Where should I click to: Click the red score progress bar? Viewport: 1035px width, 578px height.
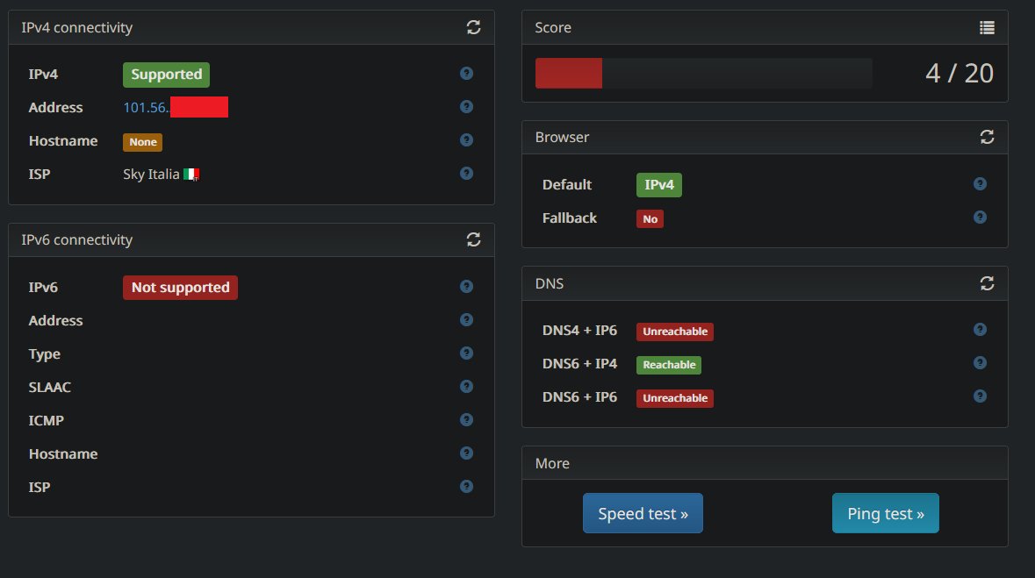(x=568, y=74)
